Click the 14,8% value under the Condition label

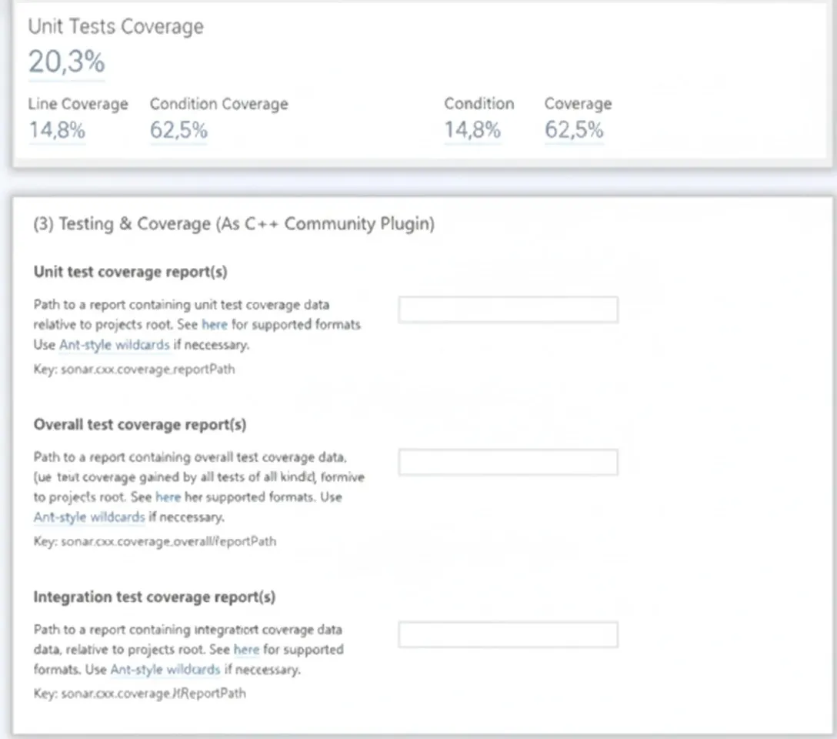tap(473, 130)
